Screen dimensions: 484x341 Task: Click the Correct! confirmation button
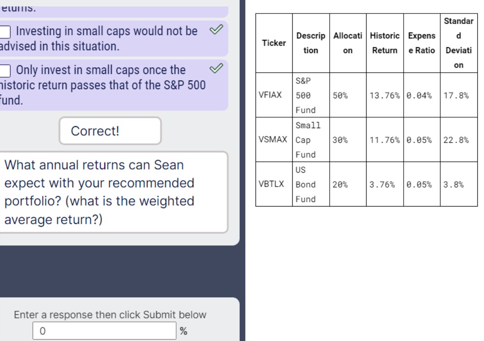point(110,131)
